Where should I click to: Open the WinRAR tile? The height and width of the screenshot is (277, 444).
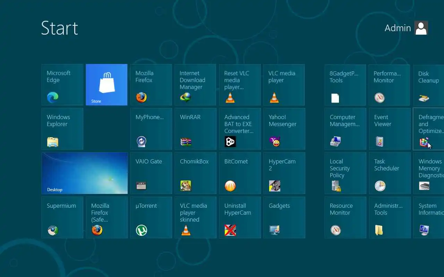195,129
